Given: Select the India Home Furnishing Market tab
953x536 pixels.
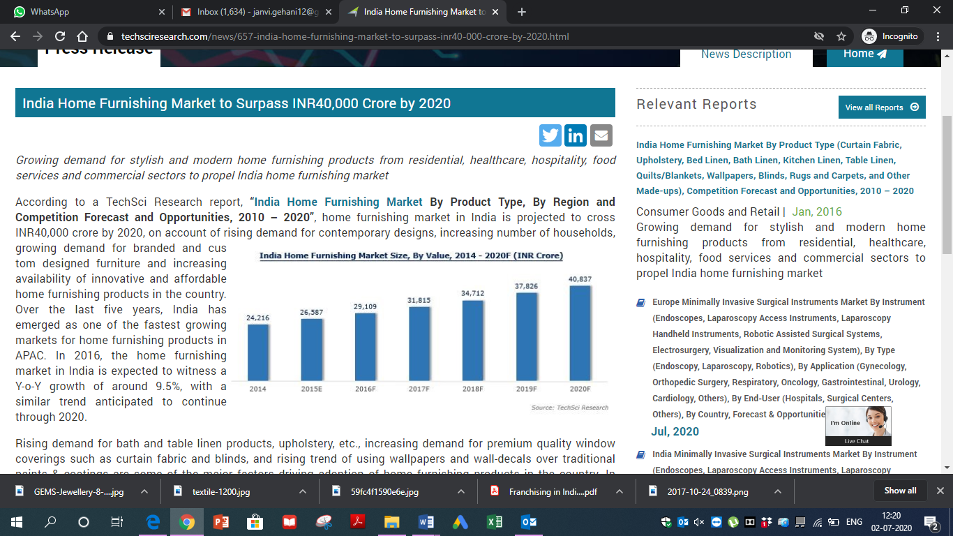Looking at the screenshot, I should [422, 12].
